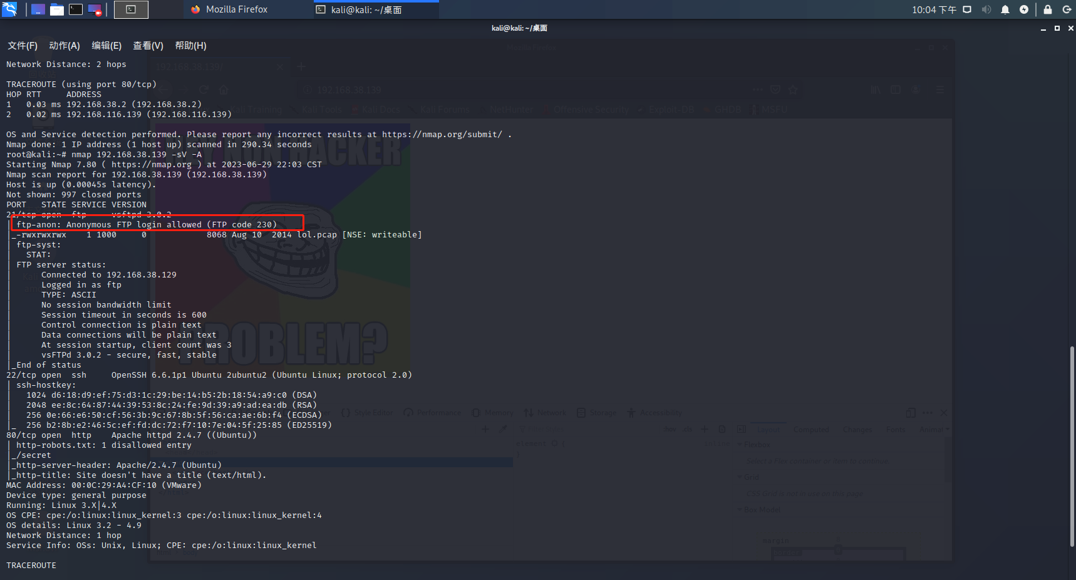Open the network connection tray icon
1076x580 pixels.
(967, 9)
